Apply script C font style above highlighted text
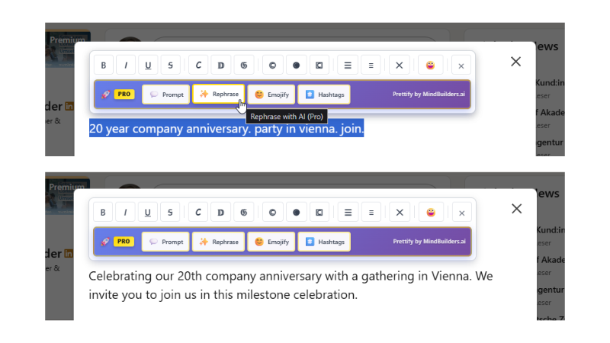Image resolution: width=610 pixels, height=343 pixels. point(198,65)
